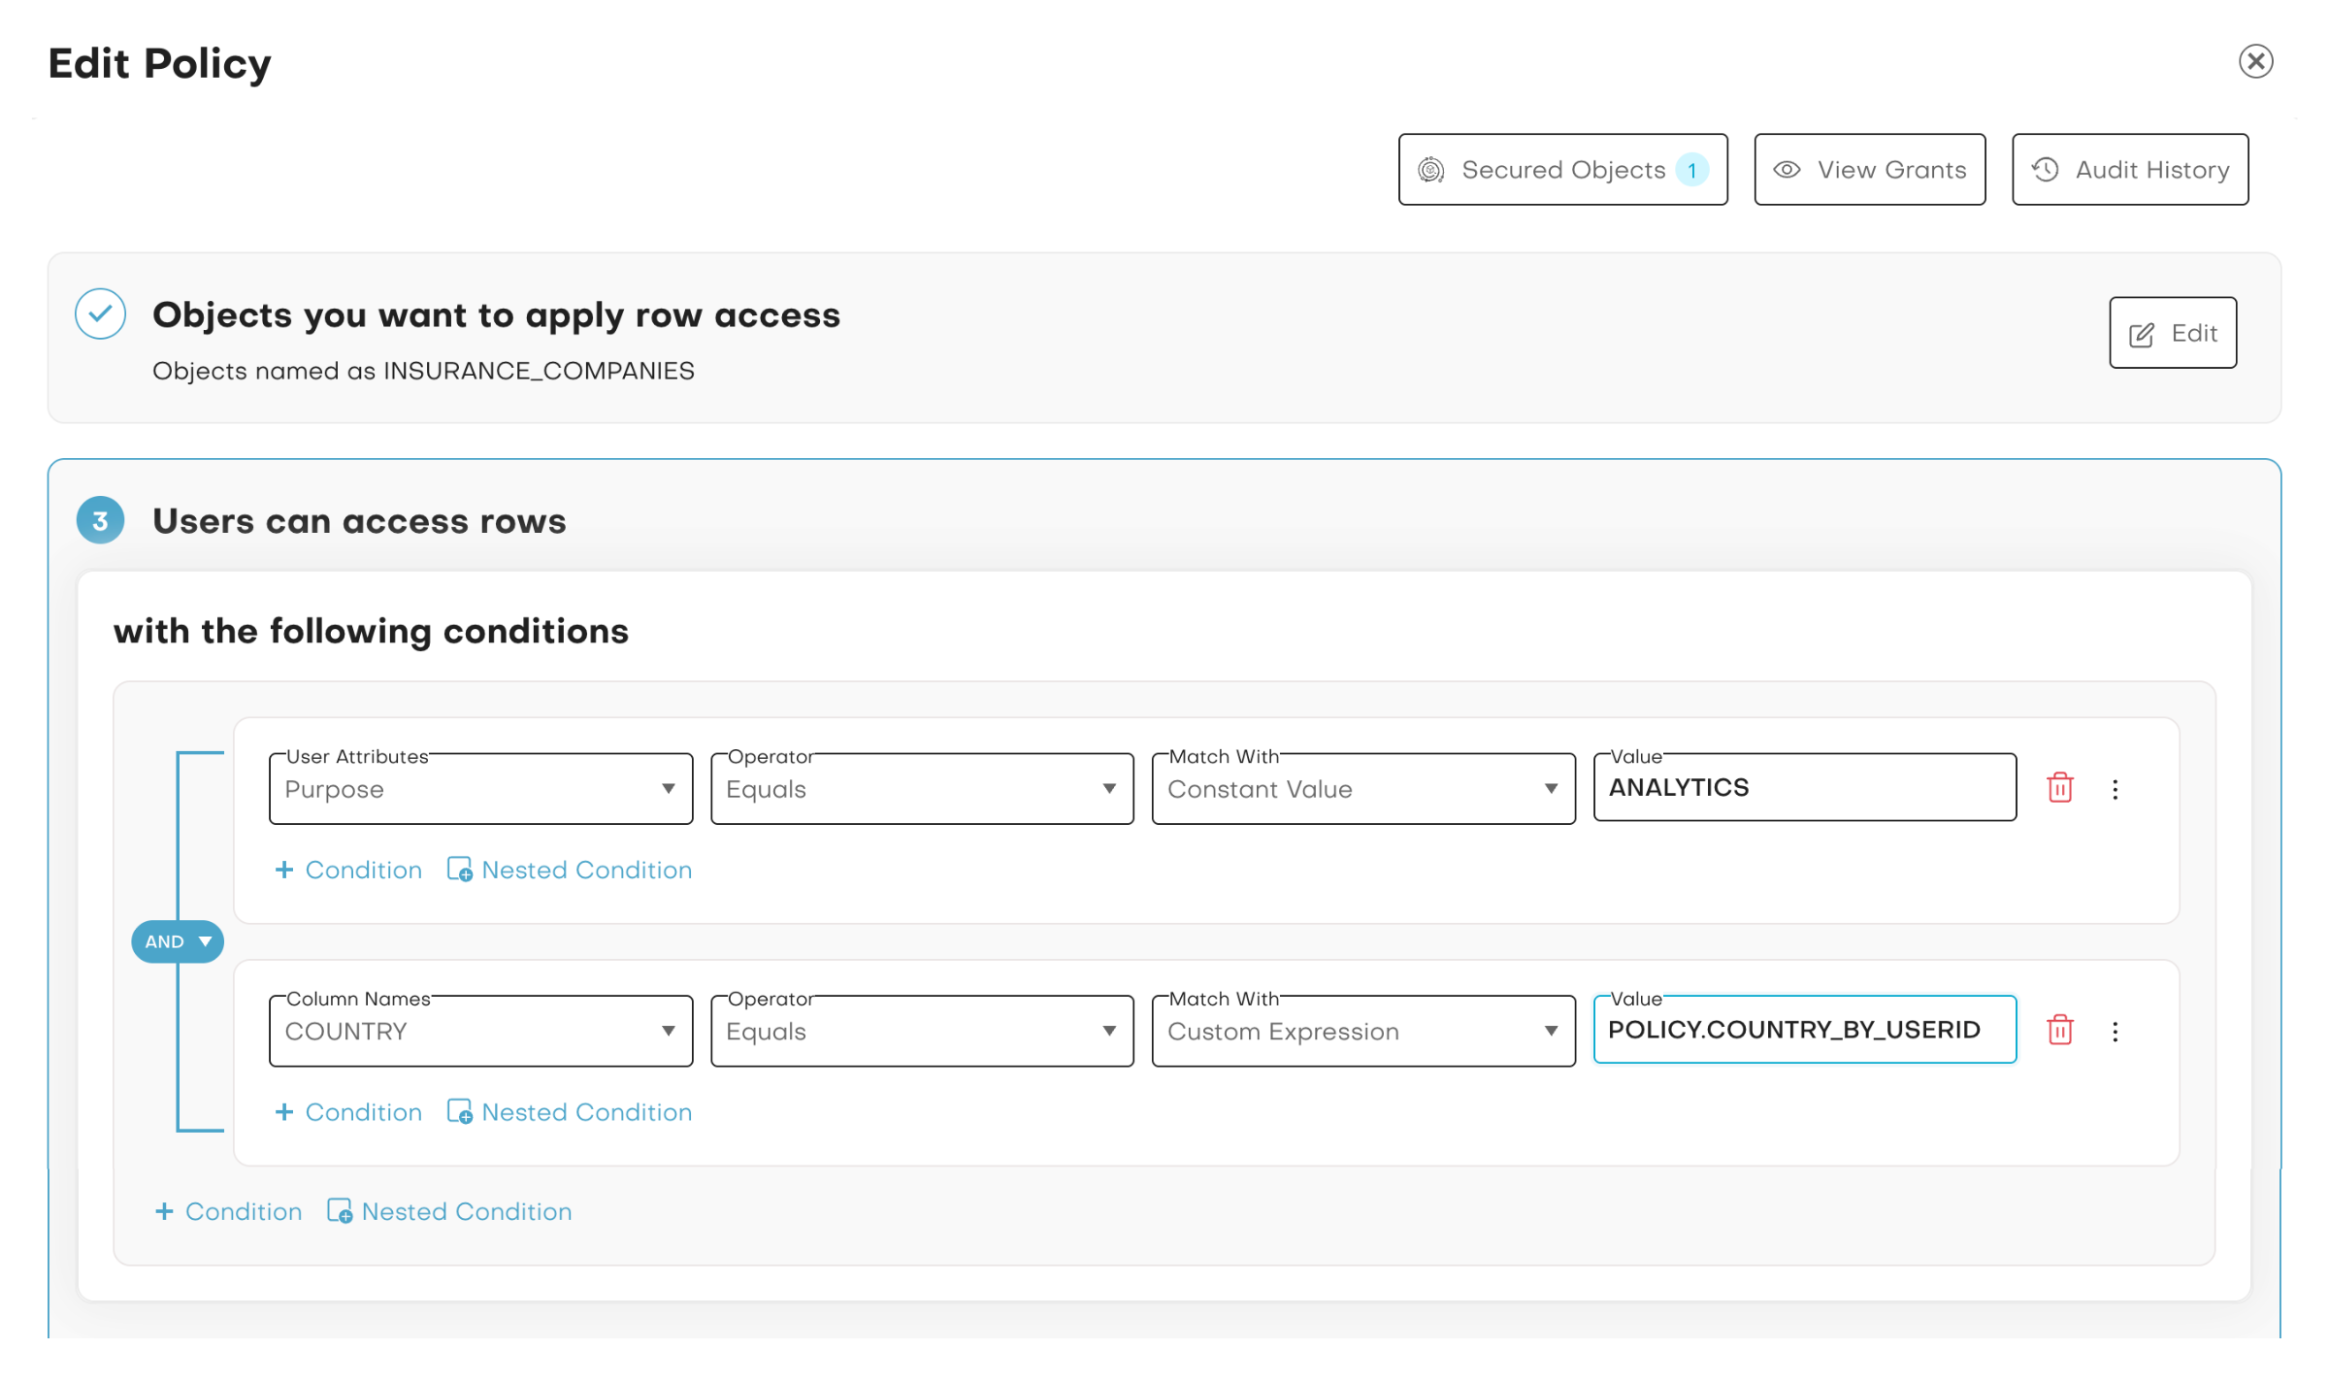Click the ANALYTICS value input field
The image size is (2329, 1382).
click(x=1804, y=787)
